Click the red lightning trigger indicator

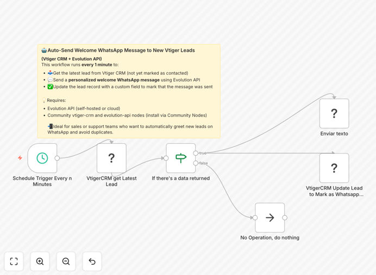pos(20,158)
